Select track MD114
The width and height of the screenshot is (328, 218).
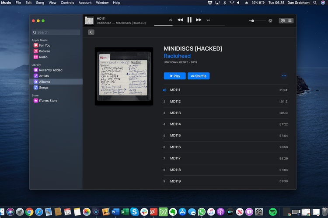pos(226,124)
